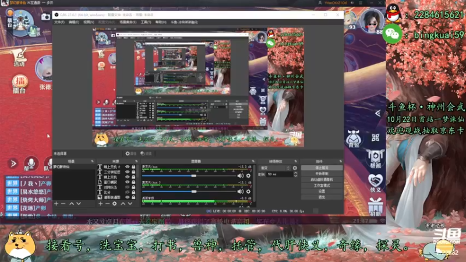Move the source down with the arrow under 来源
466x262 pixels.
pos(130,204)
